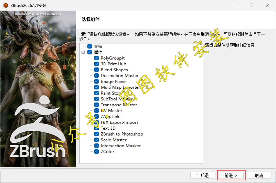Toggle the Text 3D checkbox
Screen dimensions: 276x183
pyautogui.click(x=96, y=128)
